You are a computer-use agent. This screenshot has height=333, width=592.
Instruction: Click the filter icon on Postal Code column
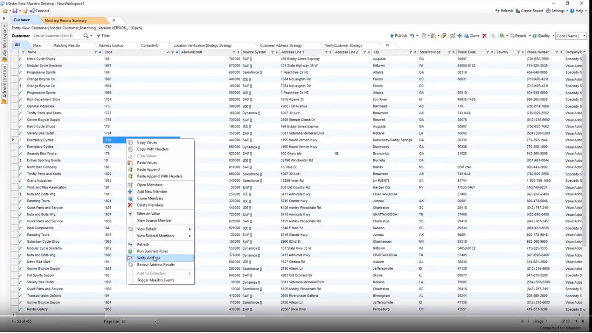point(487,52)
